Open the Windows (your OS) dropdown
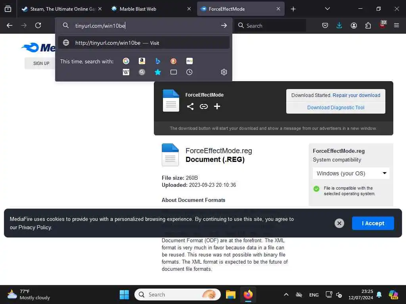The image size is (406, 304). [x=351, y=173]
